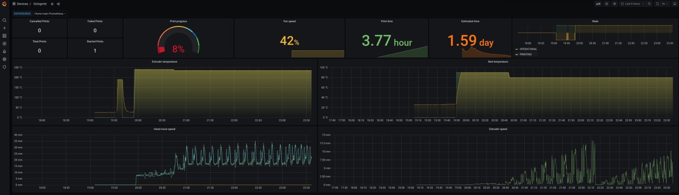Open the Started Prints panel title menu
The image size is (679, 195).
pyautogui.click(x=95, y=41)
